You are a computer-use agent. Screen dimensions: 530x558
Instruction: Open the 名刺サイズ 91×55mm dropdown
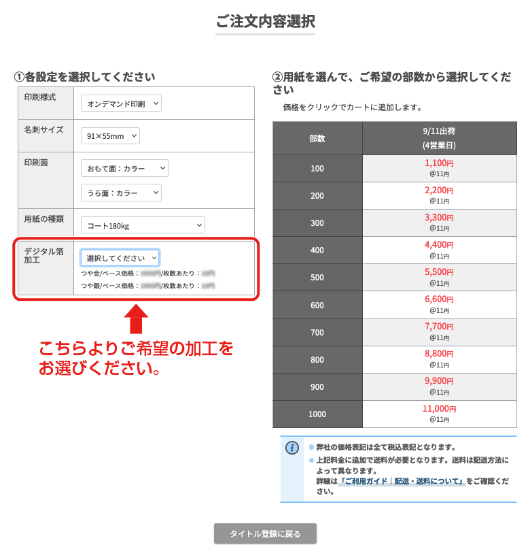[110, 135]
